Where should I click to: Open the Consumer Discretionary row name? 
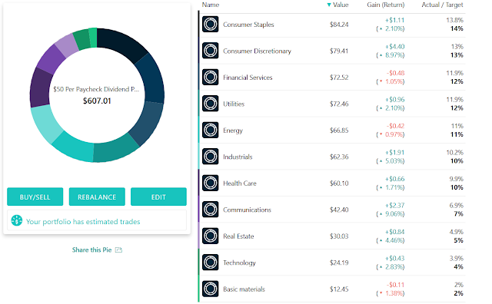coord(257,51)
